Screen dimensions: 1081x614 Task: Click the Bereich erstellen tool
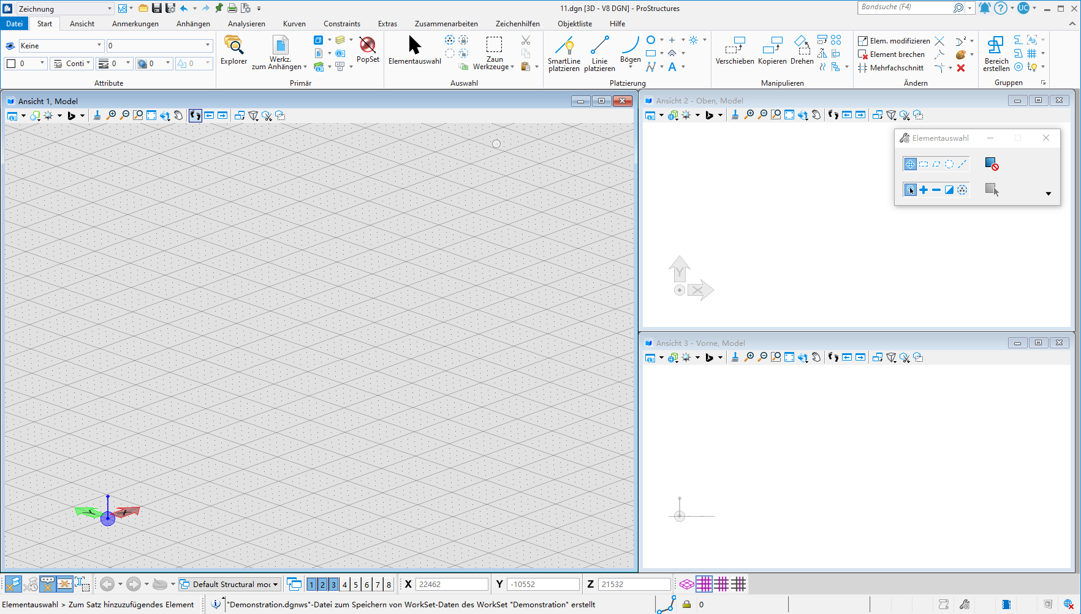(996, 54)
